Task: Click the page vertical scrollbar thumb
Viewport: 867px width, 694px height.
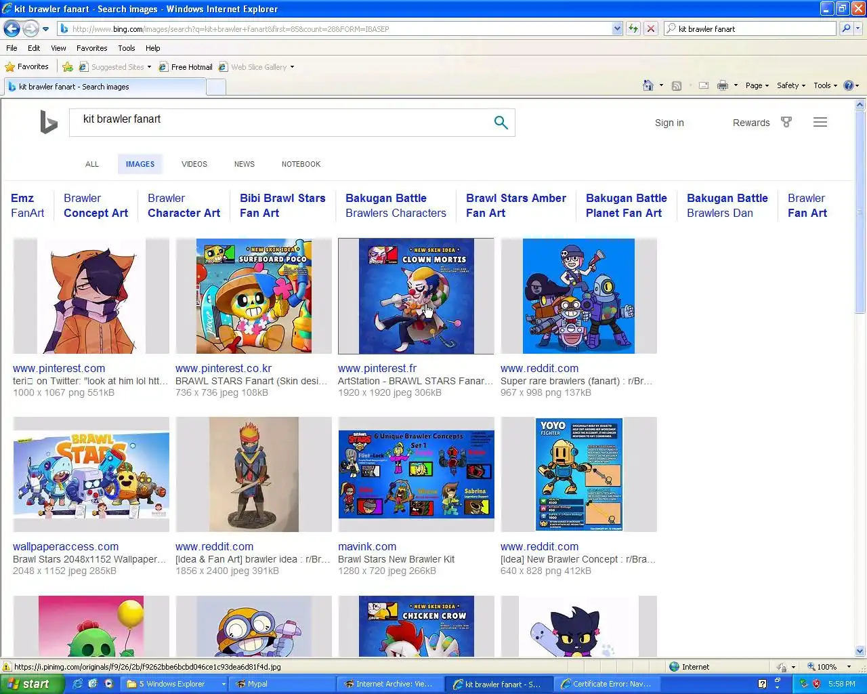Action: pyautogui.click(x=860, y=213)
